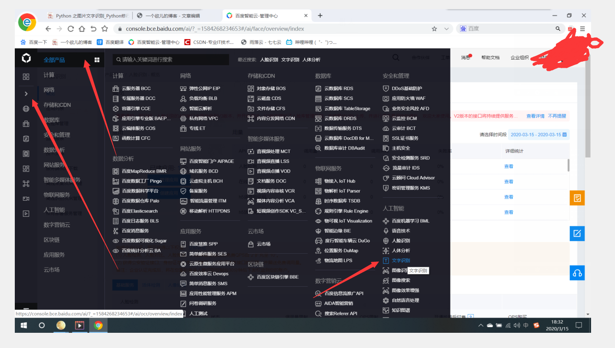This screenshot has width=615, height=348.
Task: Select 区块链 in the left category list
Action: (51, 240)
